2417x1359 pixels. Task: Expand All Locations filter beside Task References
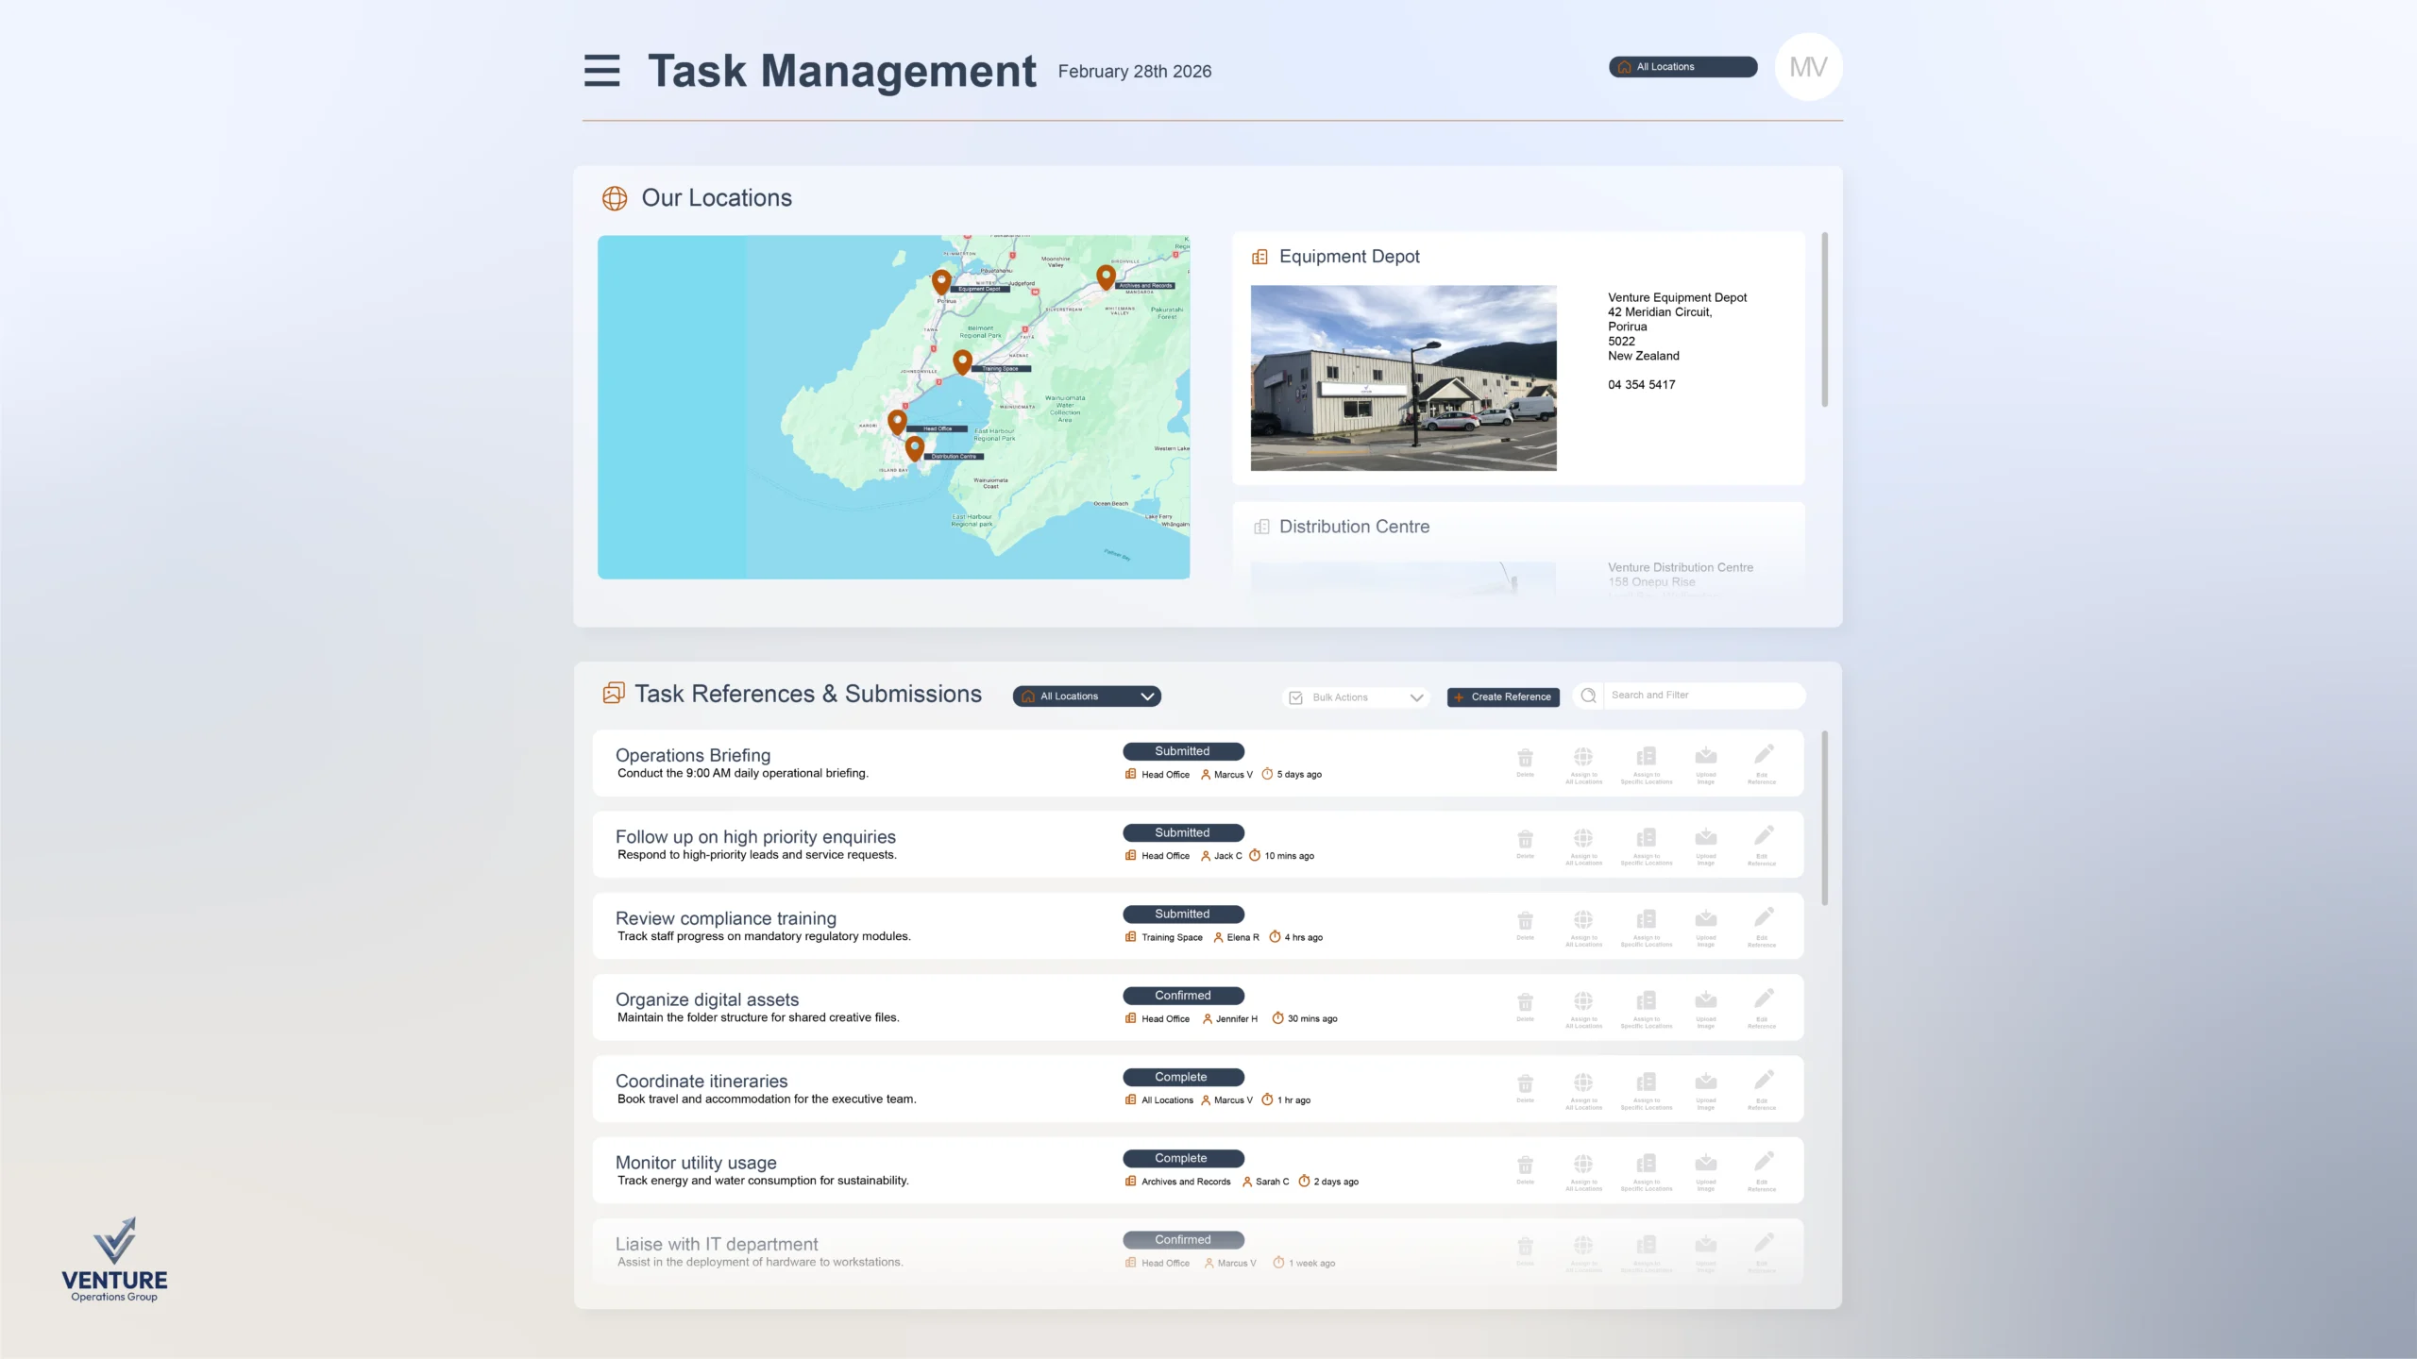pyautogui.click(x=1087, y=696)
